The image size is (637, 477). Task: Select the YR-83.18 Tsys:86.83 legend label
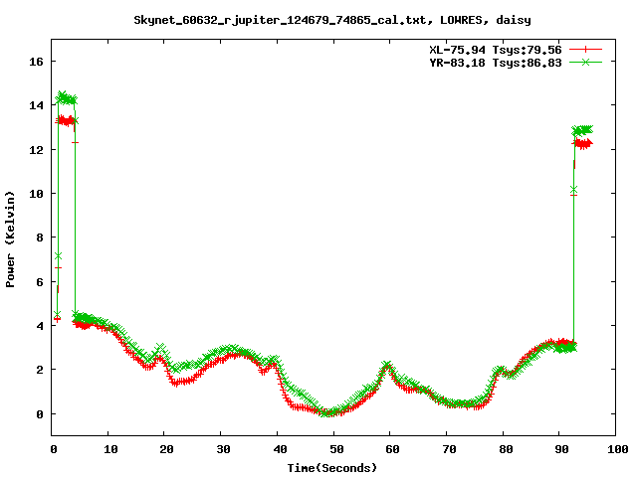[496, 63]
